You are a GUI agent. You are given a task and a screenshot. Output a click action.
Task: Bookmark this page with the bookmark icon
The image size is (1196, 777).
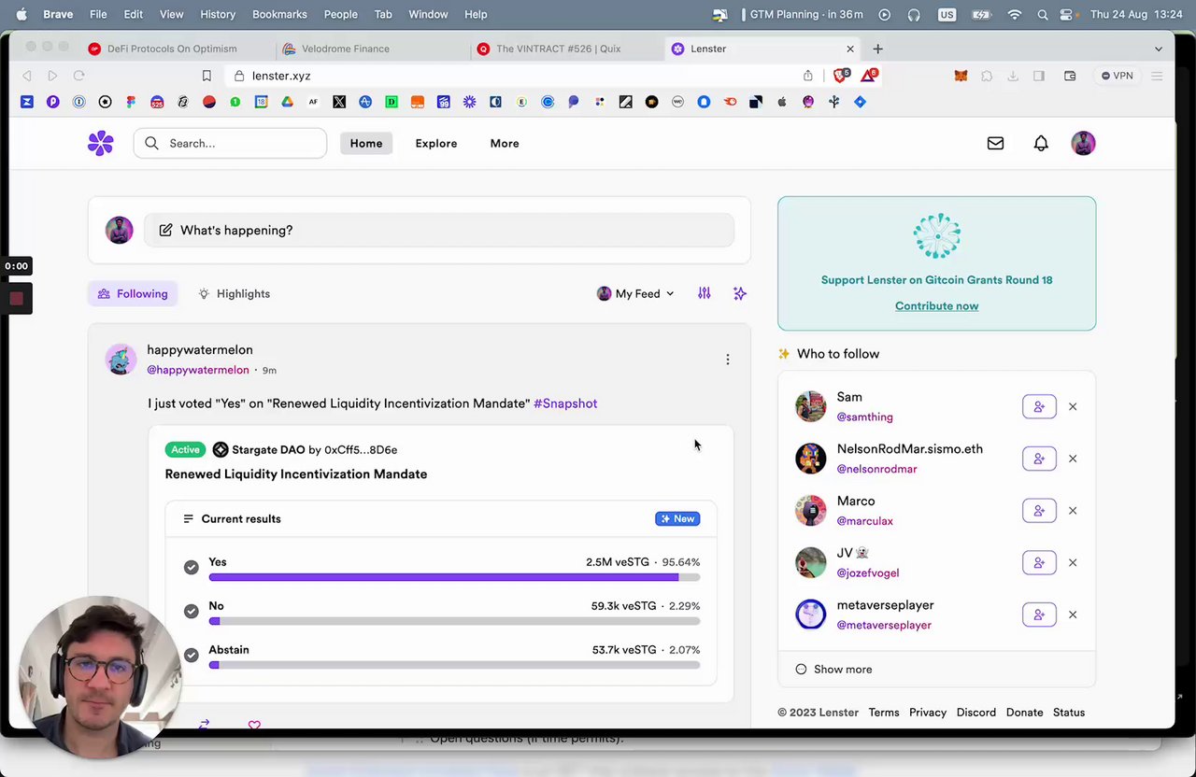206,76
